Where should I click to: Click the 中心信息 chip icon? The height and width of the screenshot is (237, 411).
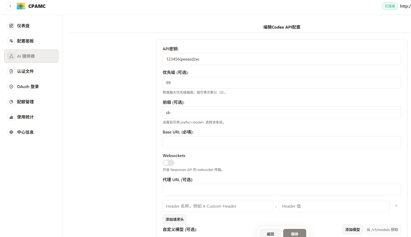pos(11,132)
